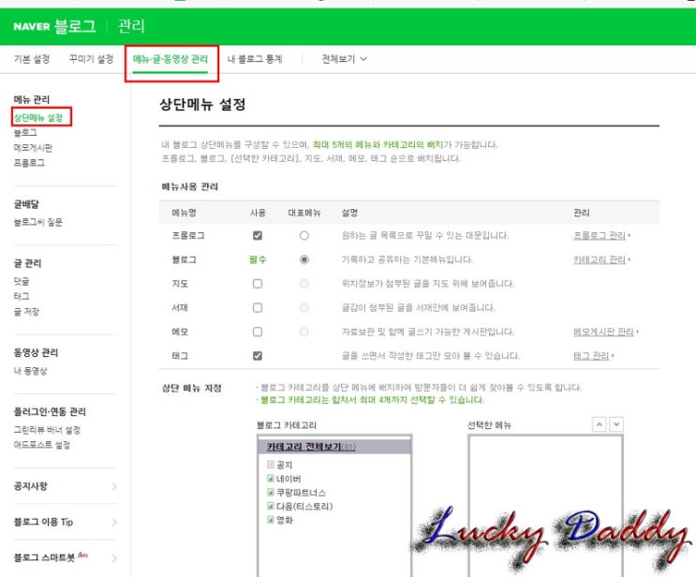Click inside the 선택한 메뉴 list box
The width and height of the screenshot is (696, 577).
point(546,506)
